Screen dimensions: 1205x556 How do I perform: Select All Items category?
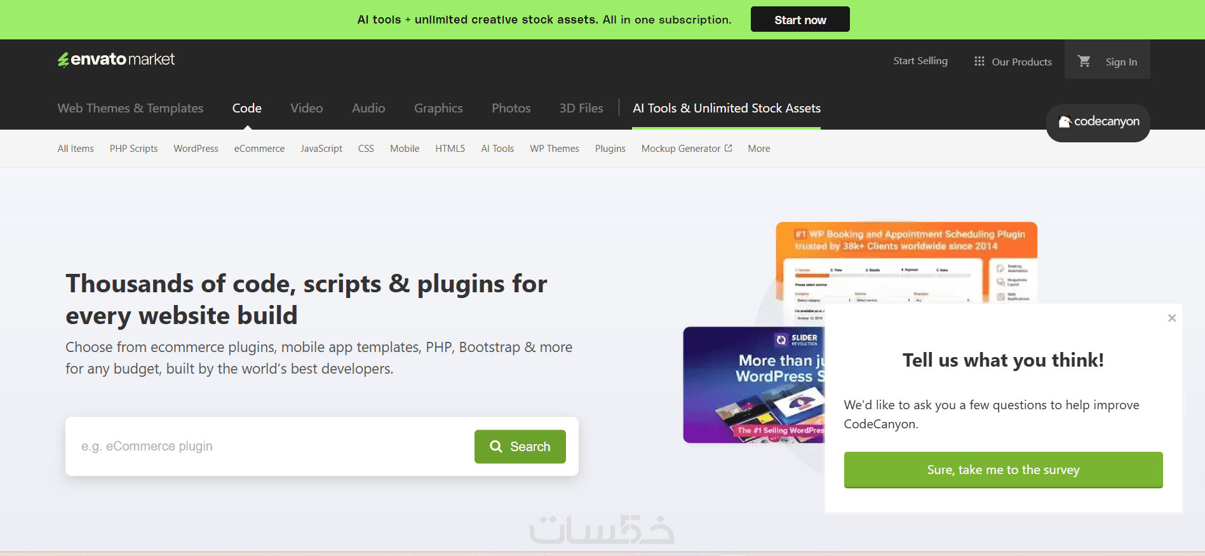pyautogui.click(x=76, y=149)
